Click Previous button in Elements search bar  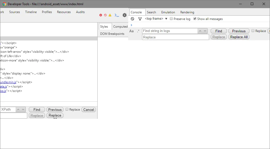click(x=55, y=110)
